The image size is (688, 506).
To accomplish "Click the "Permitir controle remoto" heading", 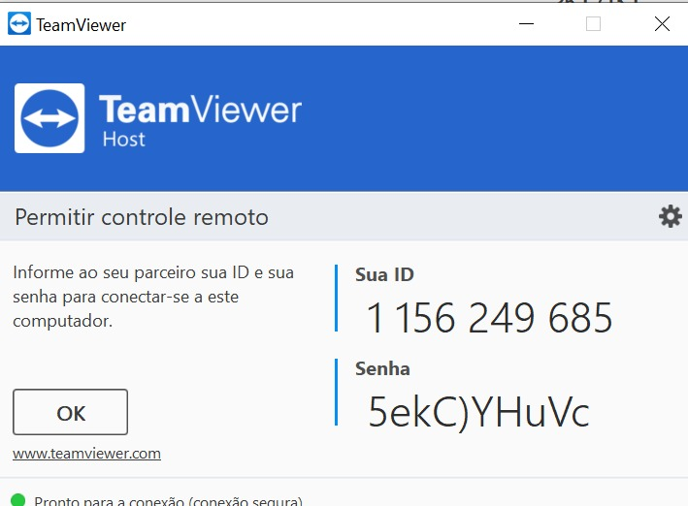I will [142, 217].
